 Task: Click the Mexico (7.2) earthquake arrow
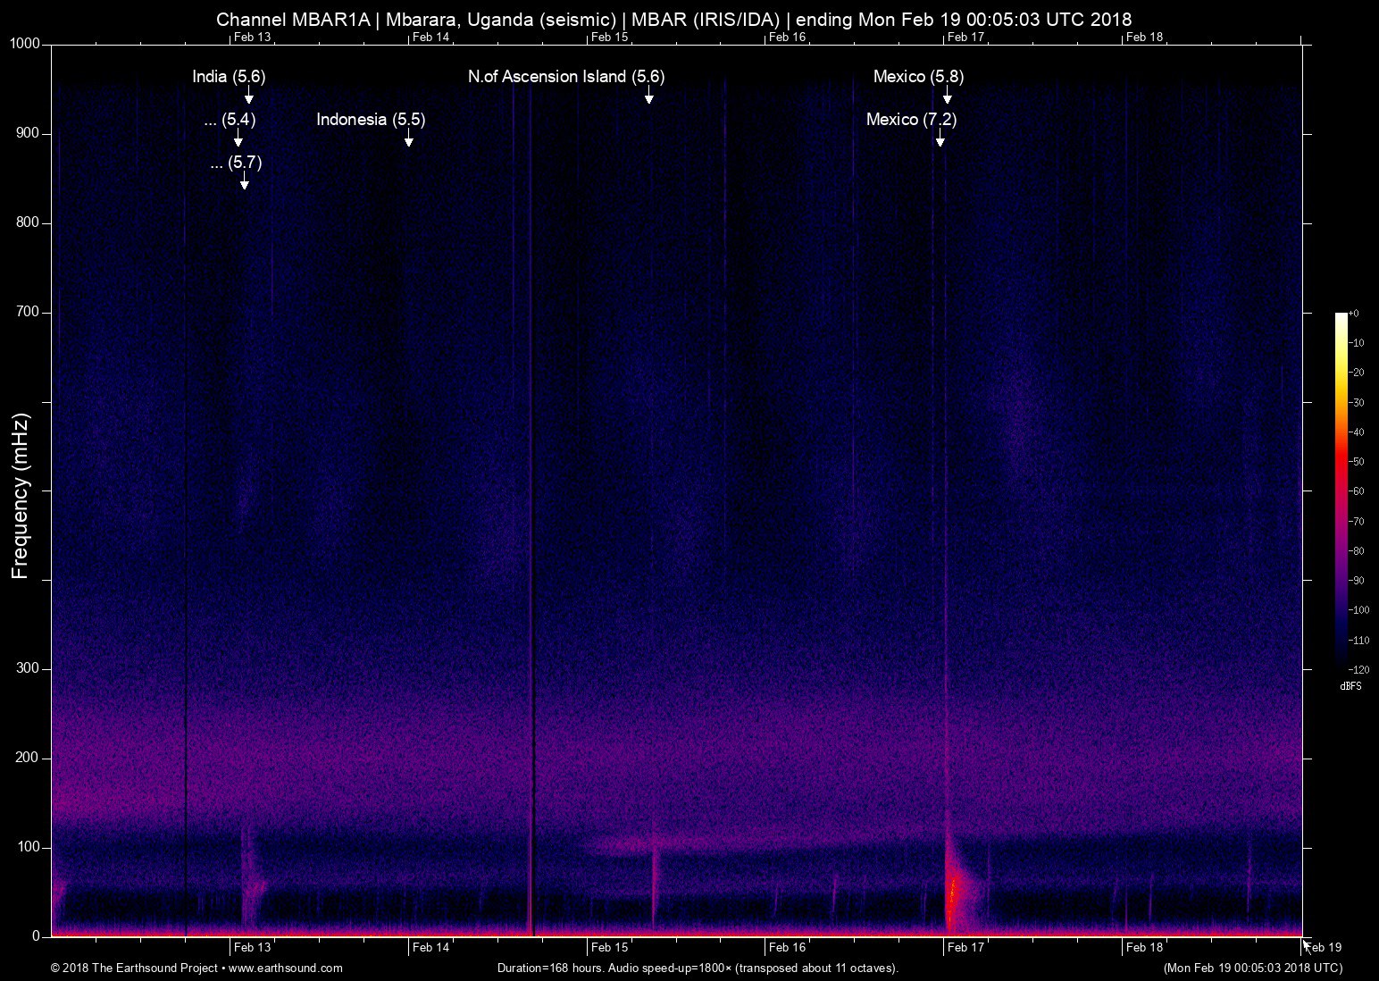point(940,140)
